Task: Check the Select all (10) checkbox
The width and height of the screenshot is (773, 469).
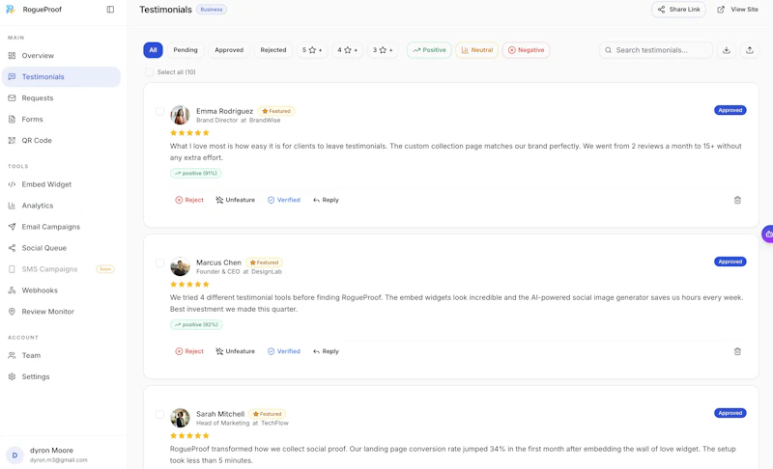Action: [x=150, y=72]
